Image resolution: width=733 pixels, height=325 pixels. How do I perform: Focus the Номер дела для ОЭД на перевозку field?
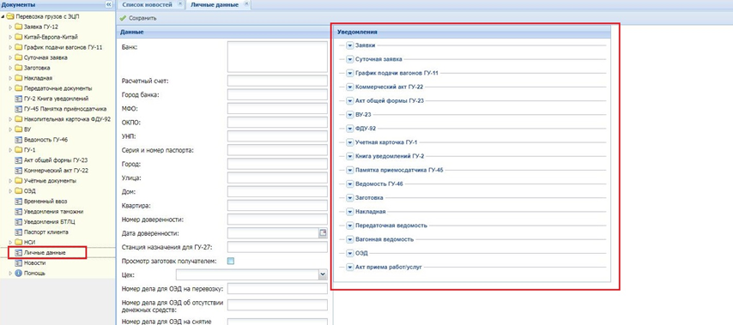[x=278, y=289]
